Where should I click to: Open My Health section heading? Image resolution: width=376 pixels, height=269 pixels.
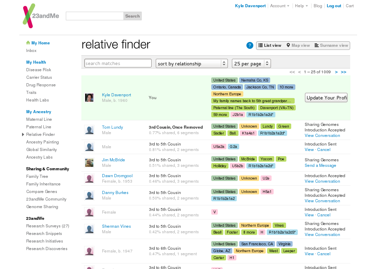tap(36, 62)
